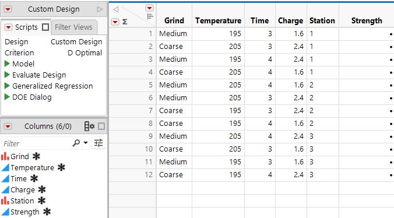Select the Scripts tab
The width and height of the screenshot is (394, 218).
[x=26, y=27]
